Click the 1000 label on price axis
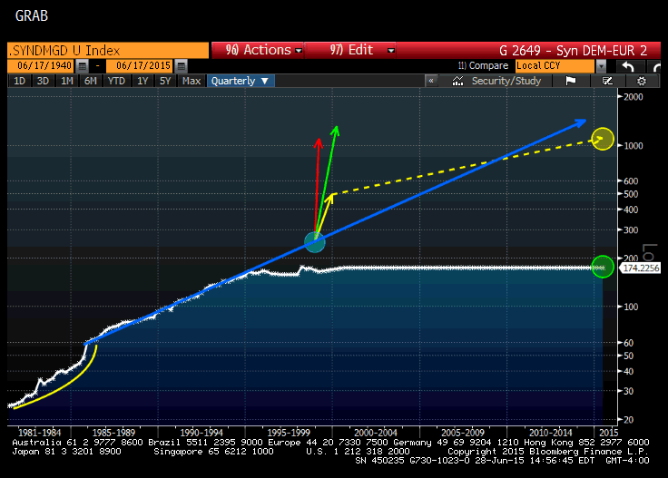Image resolution: width=668 pixels, height=478 pixels. (634, 146)
